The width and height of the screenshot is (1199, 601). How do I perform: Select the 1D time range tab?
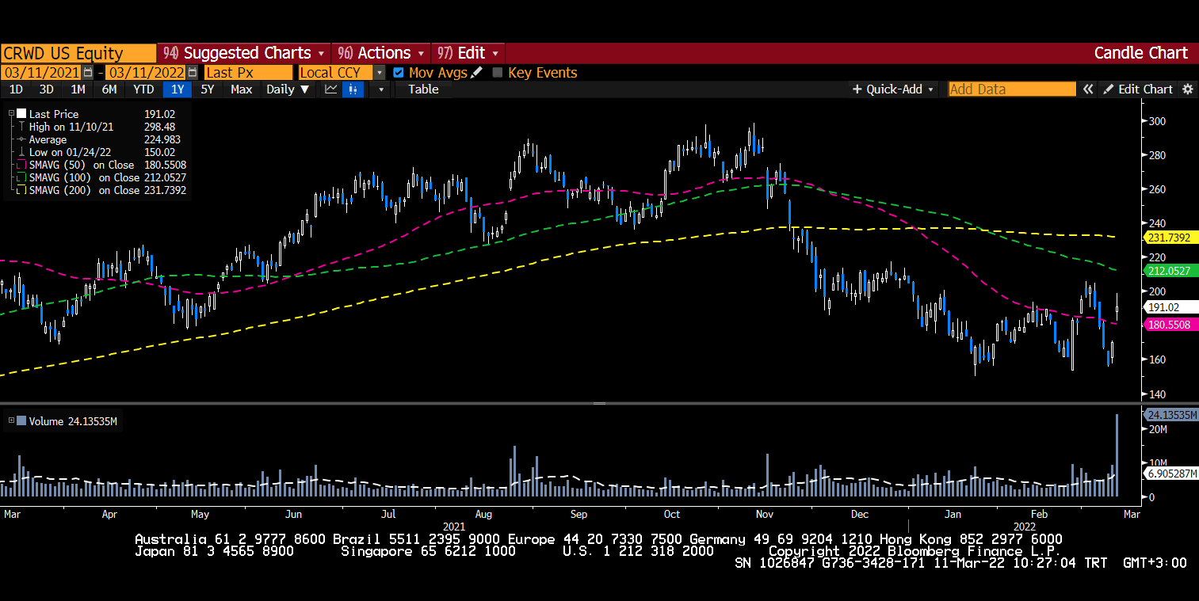[15, 89]
